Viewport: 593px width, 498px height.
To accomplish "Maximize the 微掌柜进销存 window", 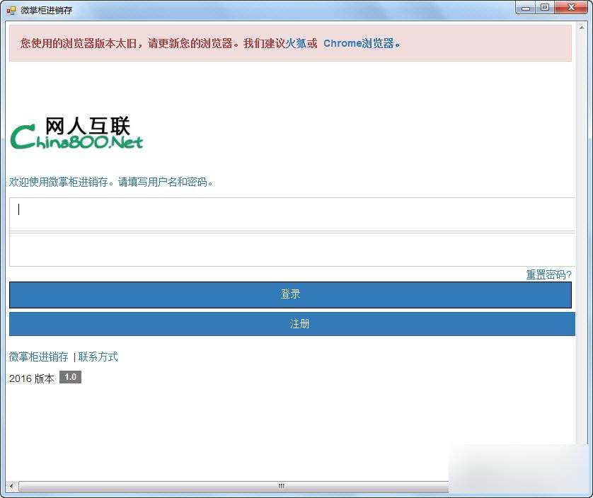I will (544, 8).
